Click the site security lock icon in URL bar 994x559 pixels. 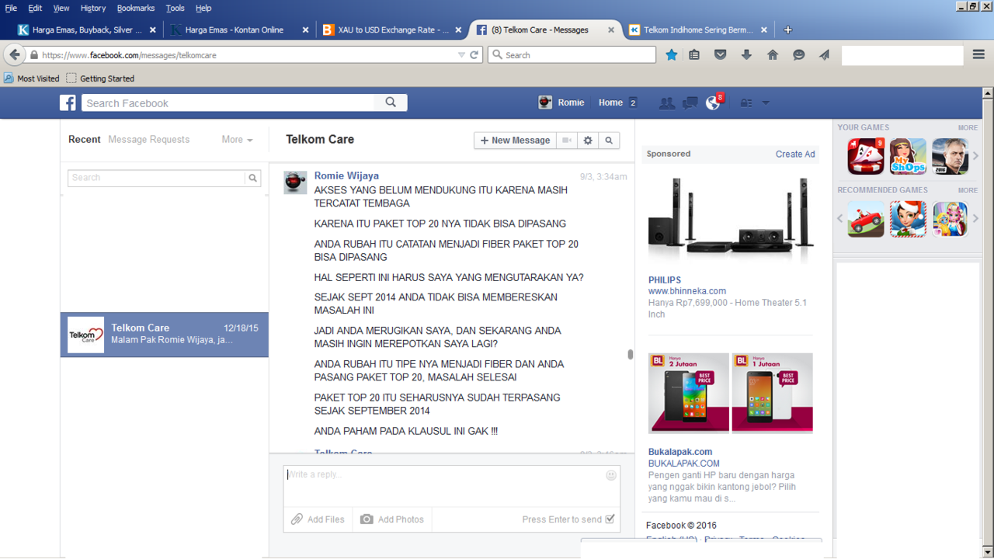click(x=34, y=55)
